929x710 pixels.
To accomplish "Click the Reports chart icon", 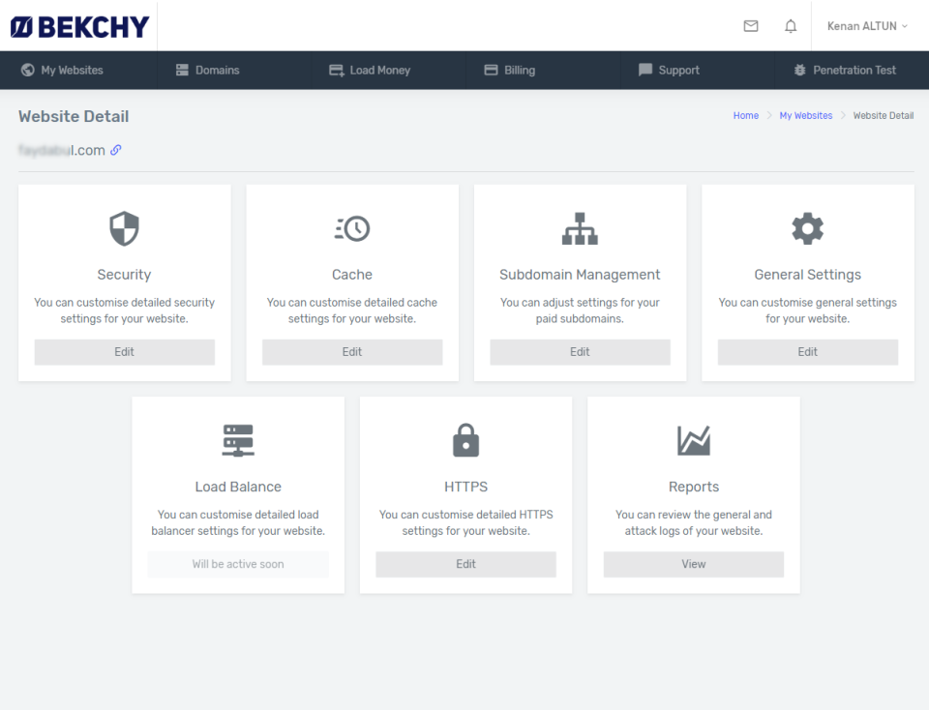I will tap(693, 440).
